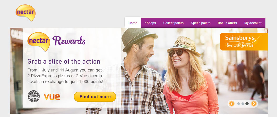The image size is (277, 117).
Task: Go to the previous slide with left arrow
Action: pos(231,104)
